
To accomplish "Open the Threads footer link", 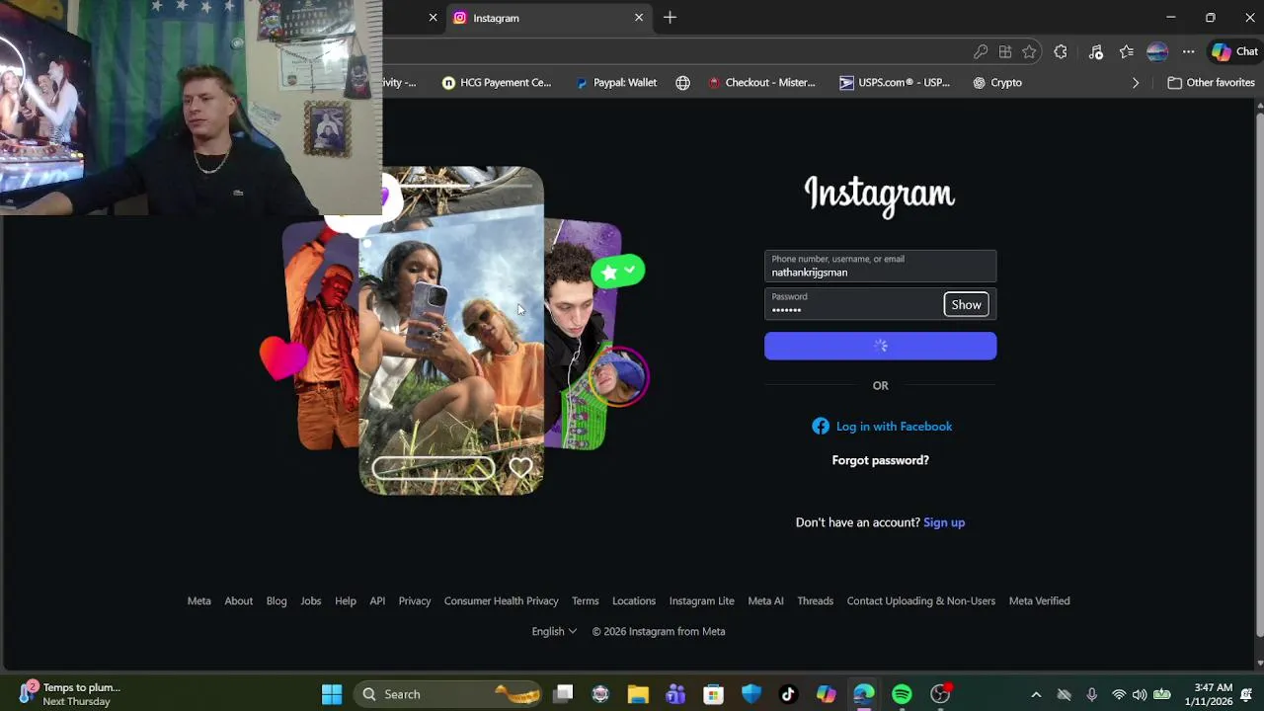I will 816,600.
